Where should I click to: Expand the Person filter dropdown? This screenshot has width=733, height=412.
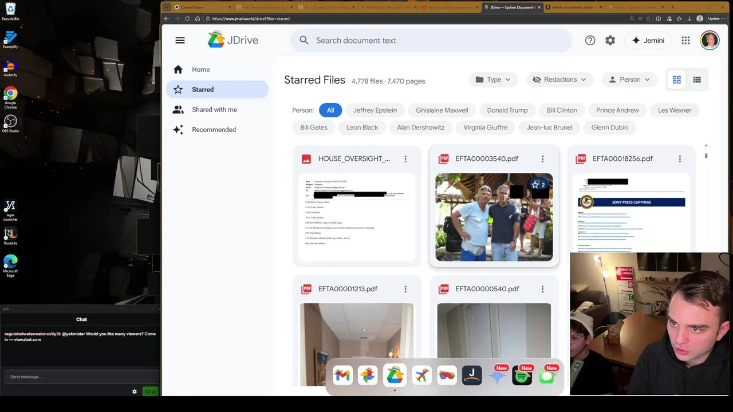[629, 80]
